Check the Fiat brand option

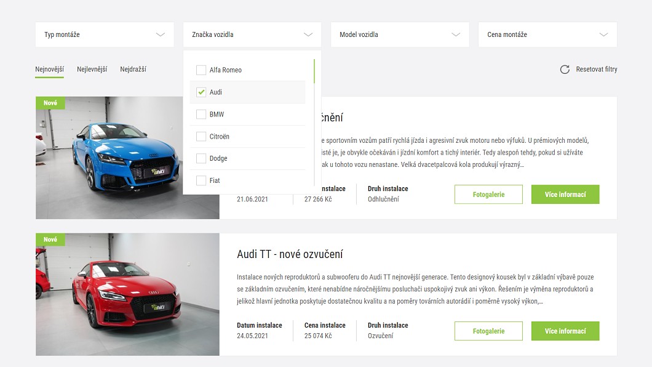point(201,180)
